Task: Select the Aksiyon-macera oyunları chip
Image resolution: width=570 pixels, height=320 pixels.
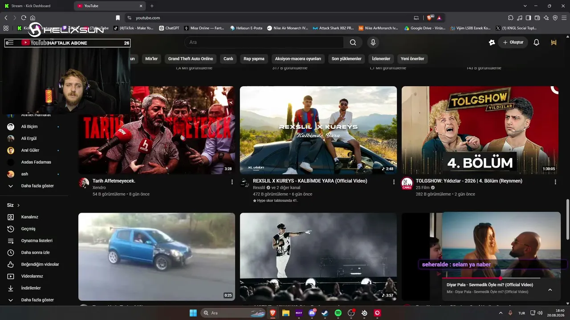Action: point(298,59)
